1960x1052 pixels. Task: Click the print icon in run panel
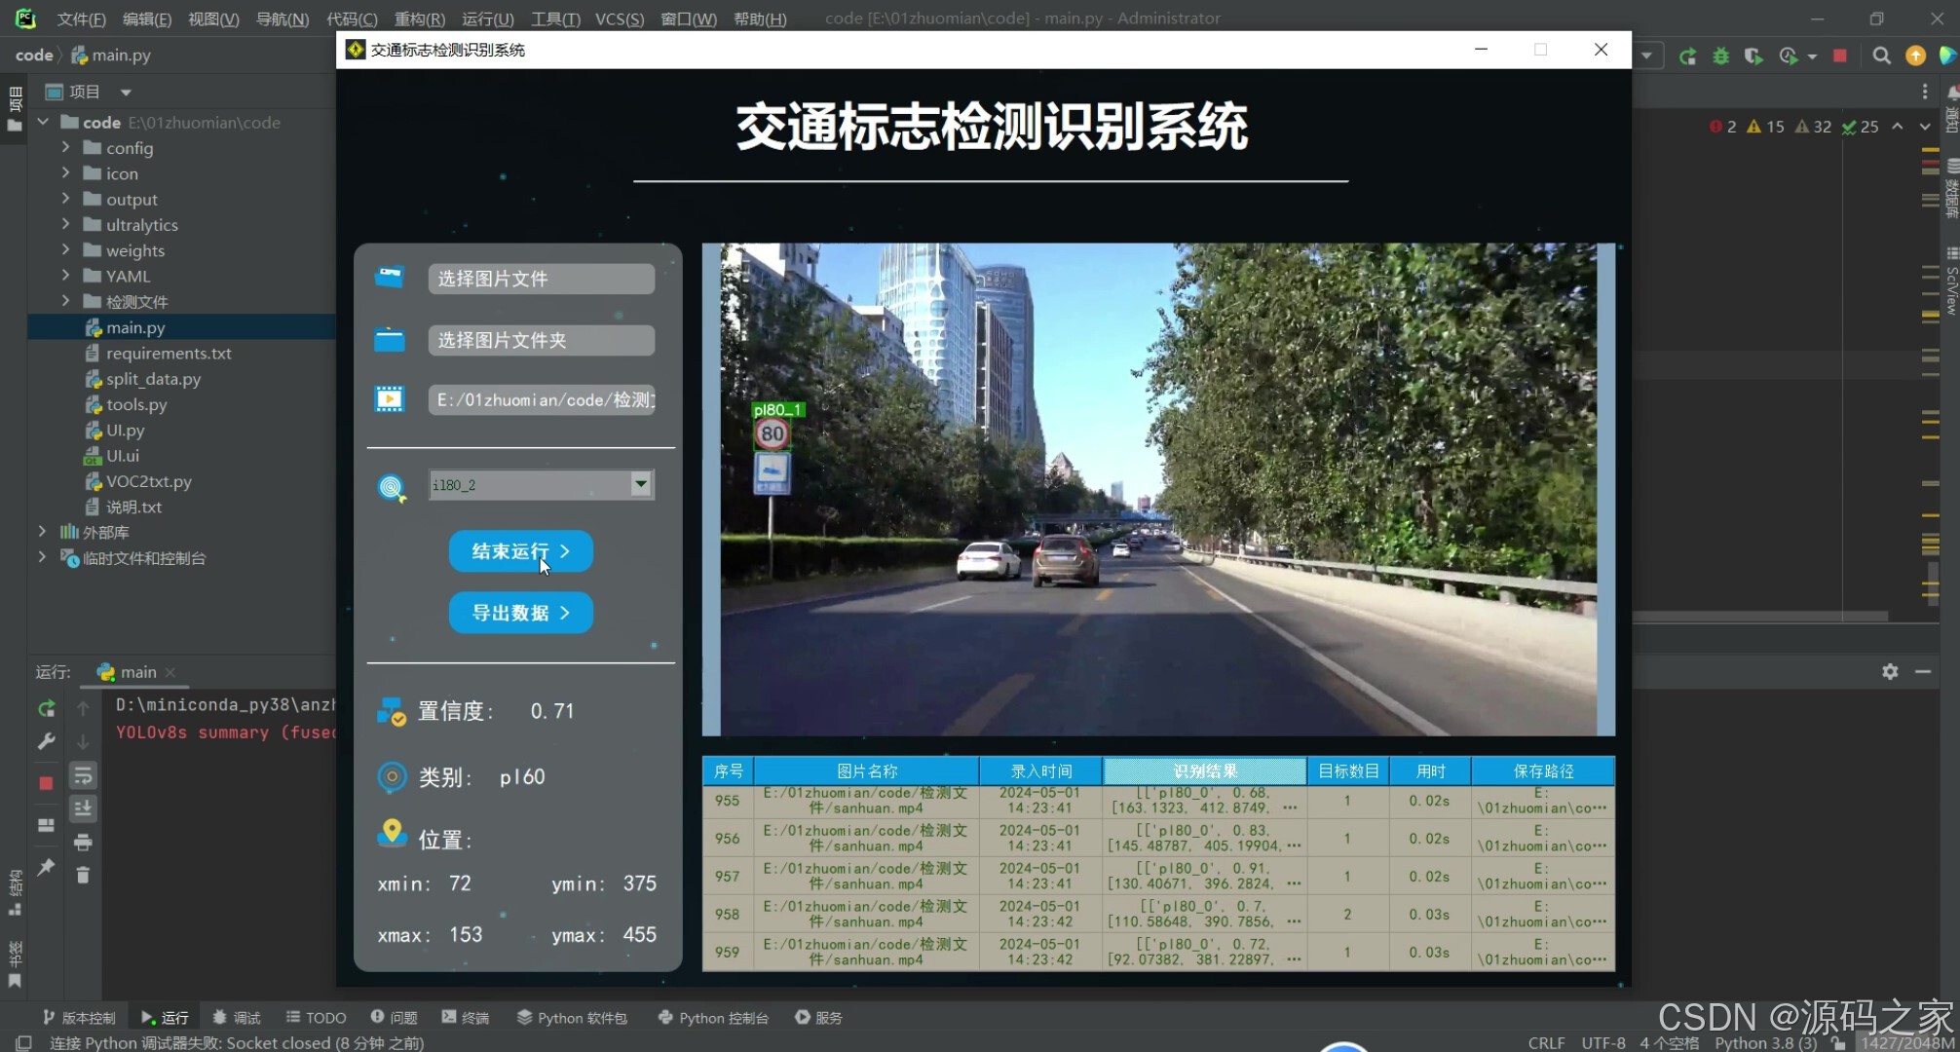point(83,842)
